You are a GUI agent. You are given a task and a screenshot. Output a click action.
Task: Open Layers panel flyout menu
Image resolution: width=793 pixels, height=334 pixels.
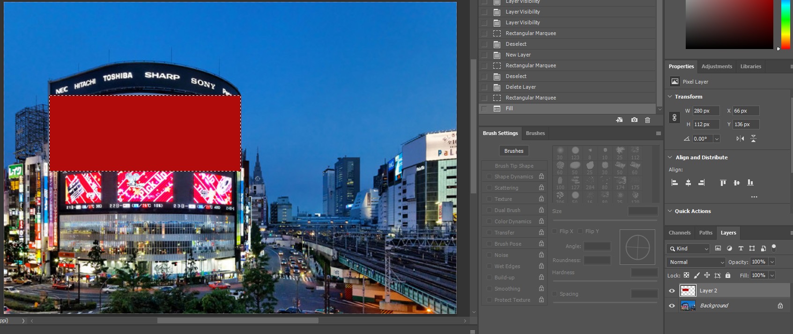point(791,233)
